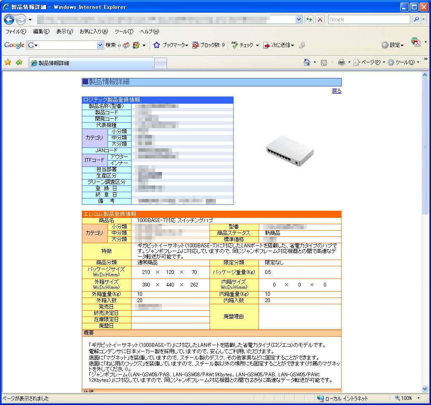Click the Add to Favorites star-plus icon

[x=19, y=62]
